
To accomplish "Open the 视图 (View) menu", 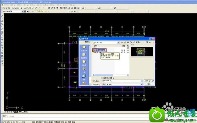I will (19, 5).
